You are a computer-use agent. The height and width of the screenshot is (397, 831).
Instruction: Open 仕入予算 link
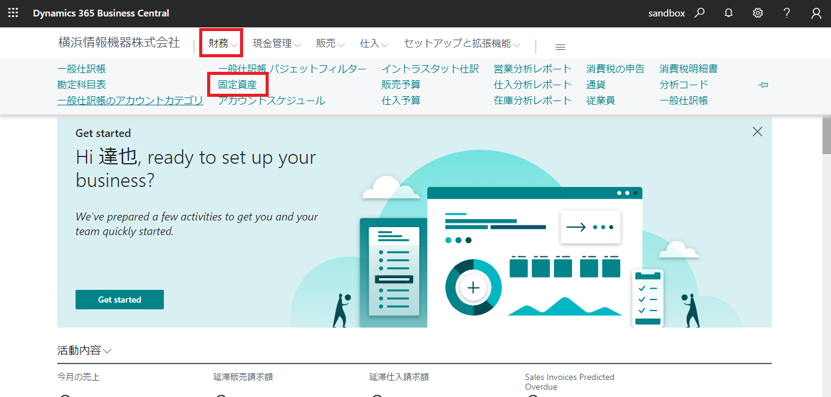[401, 100]
